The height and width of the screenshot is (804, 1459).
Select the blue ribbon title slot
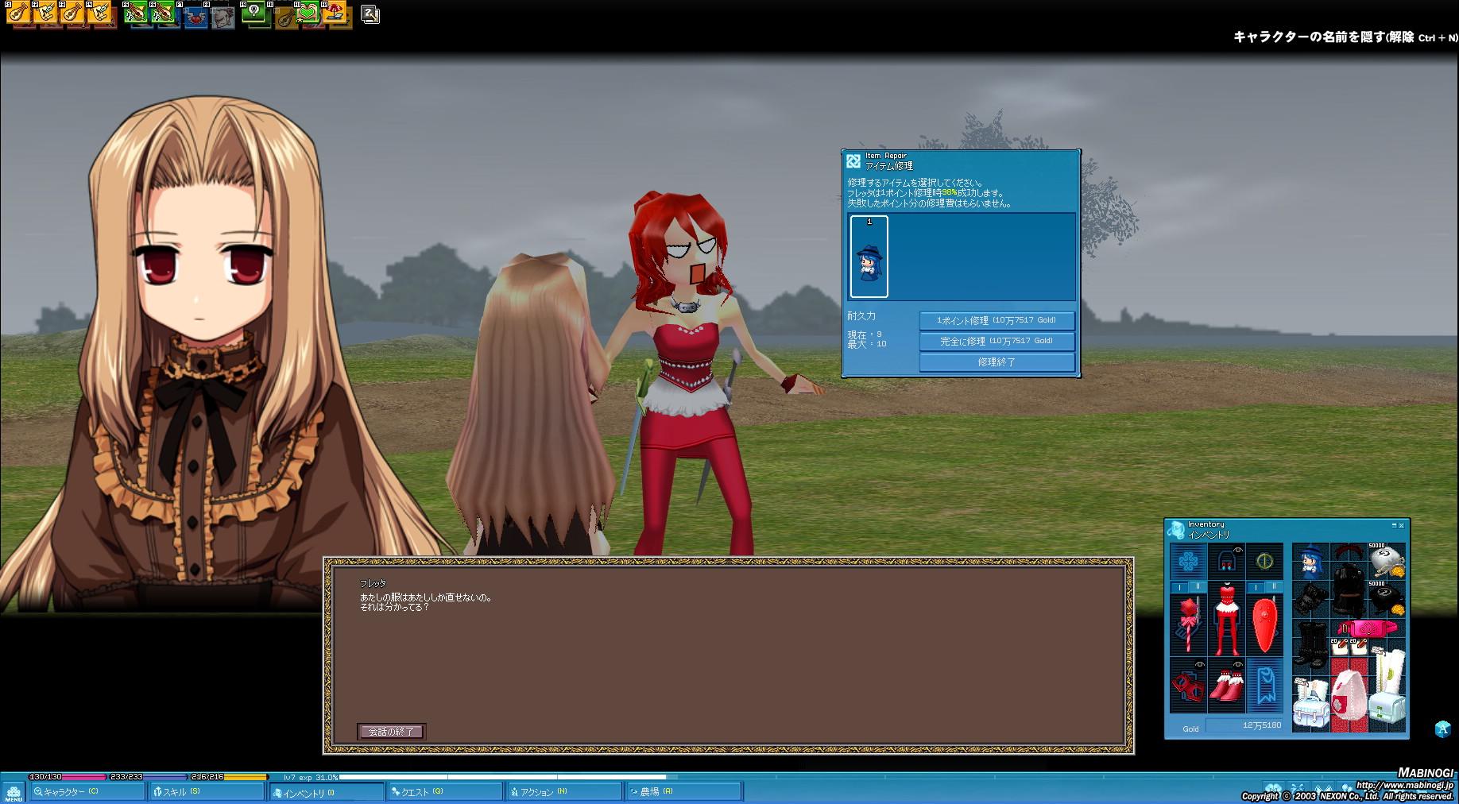[1264, 685]
